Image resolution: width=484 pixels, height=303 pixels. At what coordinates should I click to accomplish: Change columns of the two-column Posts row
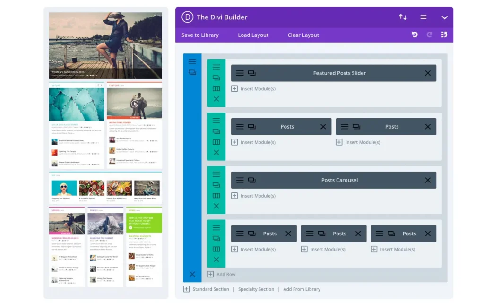[x=216, y=142]
